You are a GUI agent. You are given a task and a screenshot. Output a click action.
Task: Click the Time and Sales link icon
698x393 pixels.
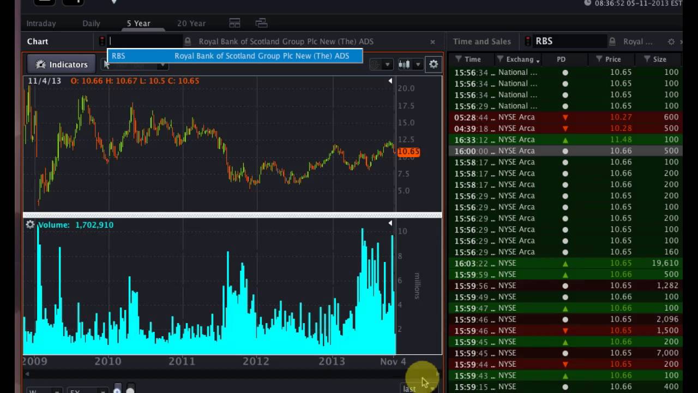click(528, 41)
